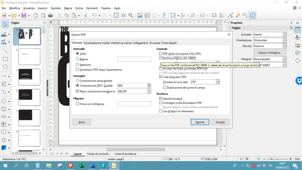This screenshot has height=170, width=302.
Task: Open the 300 DPI resolution dropdown
Action: (149, 91)
